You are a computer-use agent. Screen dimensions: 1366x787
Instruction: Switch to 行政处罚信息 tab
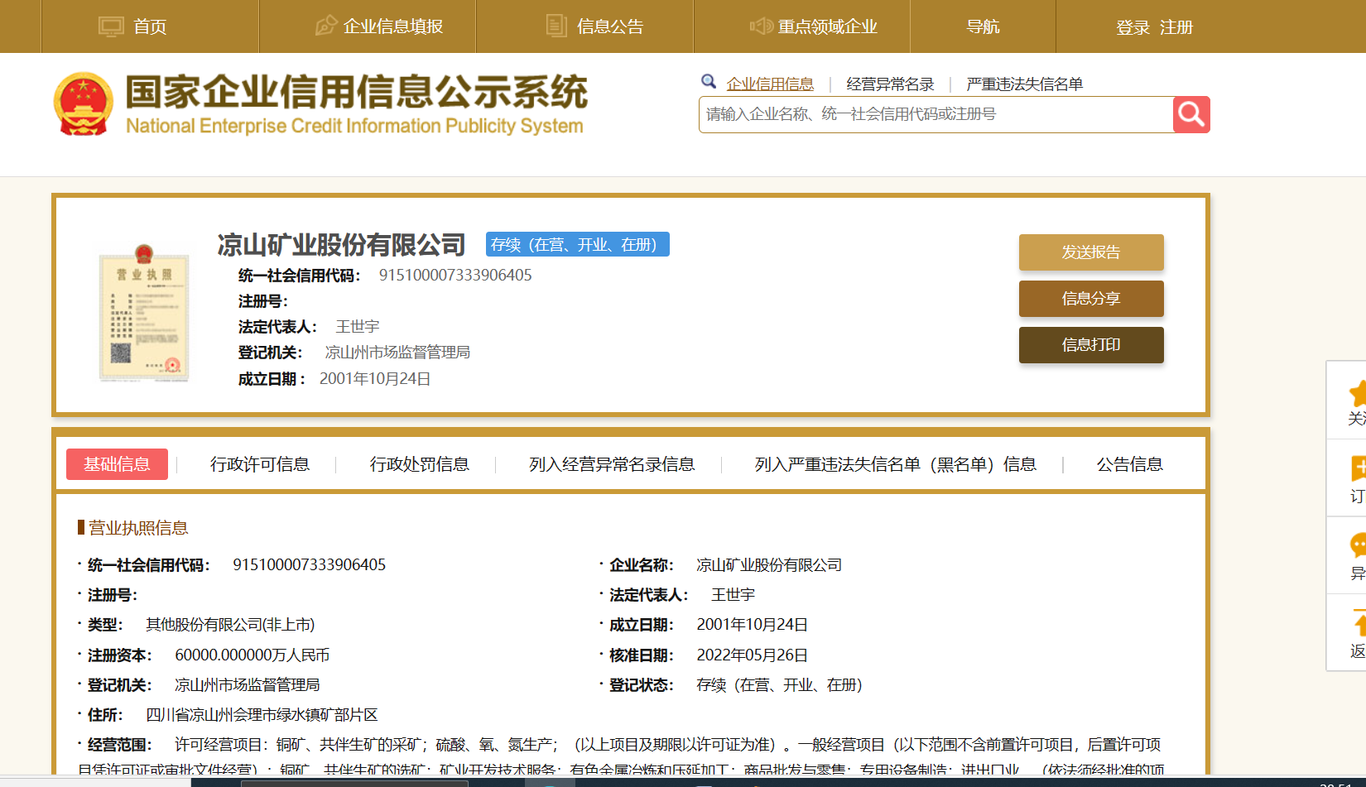point(420,464)
